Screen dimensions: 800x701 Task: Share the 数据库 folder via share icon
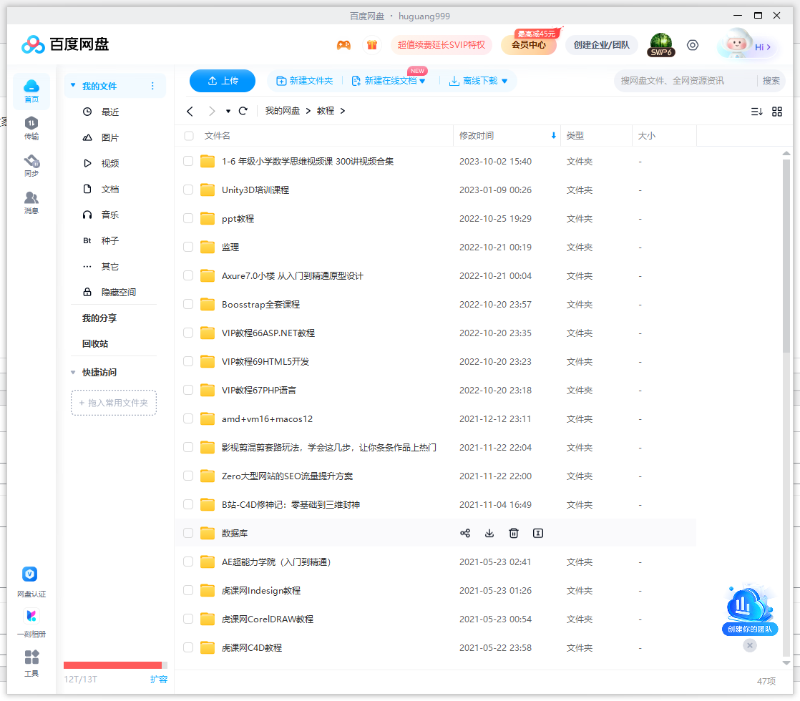click(x=465, y=533)
